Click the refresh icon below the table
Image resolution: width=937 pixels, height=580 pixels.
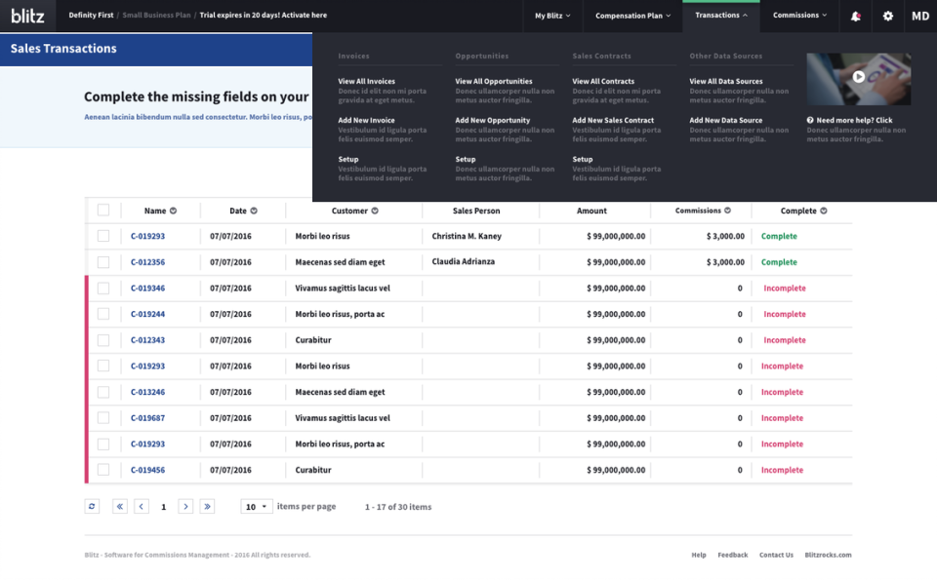pos(93,507)
